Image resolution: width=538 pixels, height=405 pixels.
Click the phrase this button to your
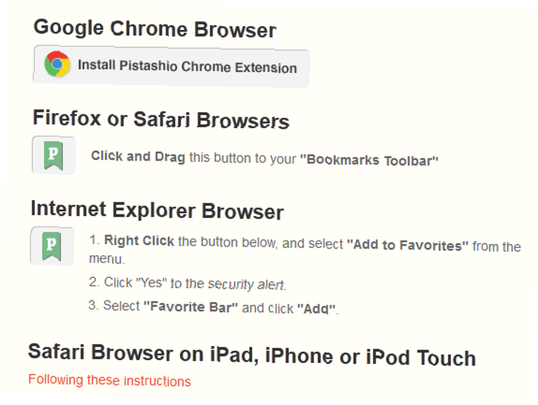click(243, 158)
